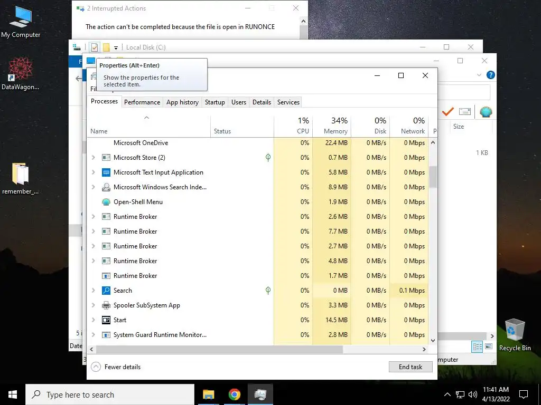The height and width of the screenshot is (405, 541).
Task: Select the System Guard Runtime Monitor row
Action: [x=258, y=335]
